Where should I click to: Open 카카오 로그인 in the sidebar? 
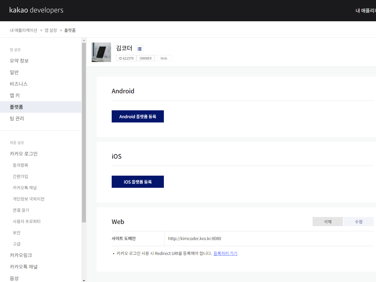tap(24, 154)
